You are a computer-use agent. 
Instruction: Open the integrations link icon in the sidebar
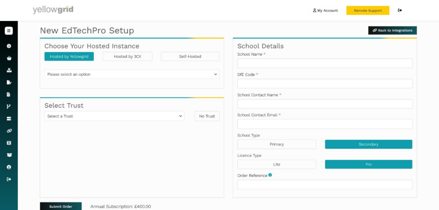(9, 131)
